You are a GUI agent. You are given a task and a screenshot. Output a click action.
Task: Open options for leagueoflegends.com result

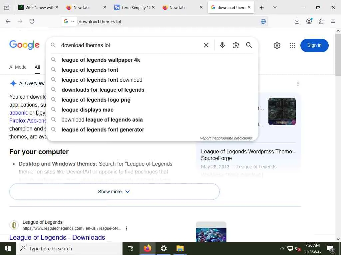click(127, 228)
